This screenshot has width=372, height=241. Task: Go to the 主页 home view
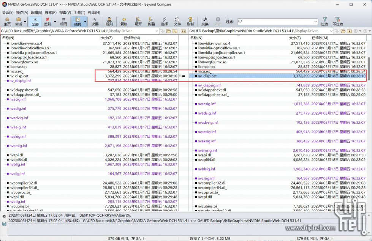[7, 22]
